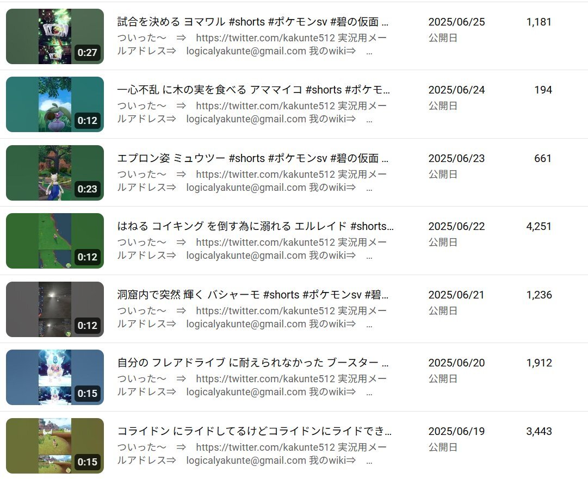Select the 2025/06/25 publish date

coord(456,22)
